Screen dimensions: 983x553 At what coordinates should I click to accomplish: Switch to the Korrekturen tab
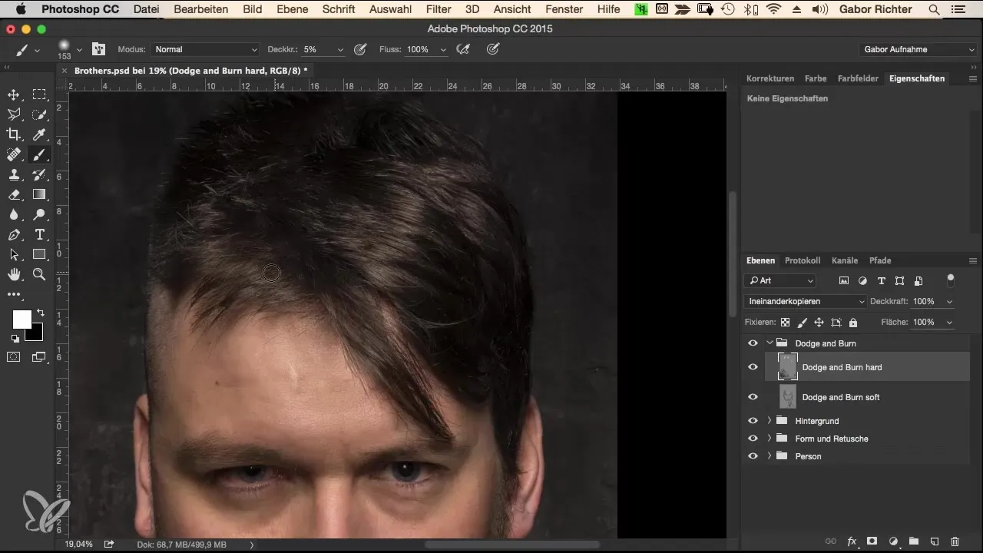pyautogui.click(x=770, y=78)
